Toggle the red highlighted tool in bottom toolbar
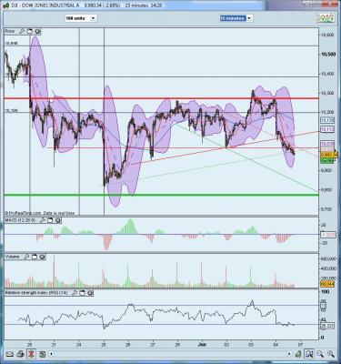The height and width of the screenshot is (364, 341). pyautogui.click(x=31, y=354)
